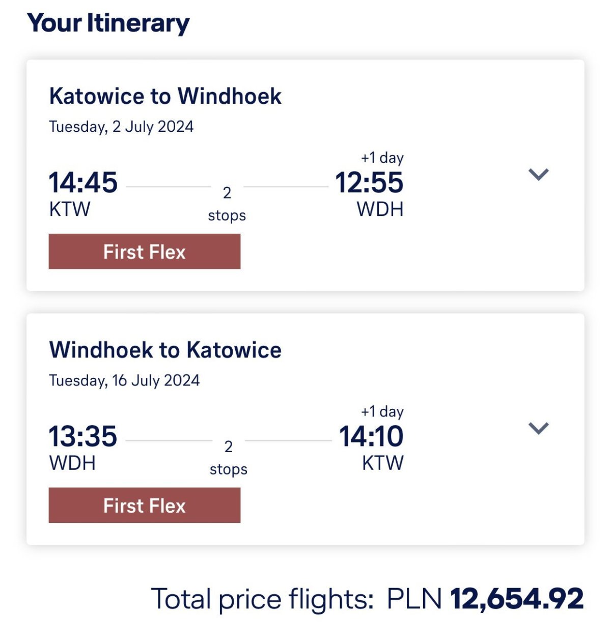This screenshot has width=611, height=642.
Task: Click the 12:55 arrival time
Action: (369, 183)
